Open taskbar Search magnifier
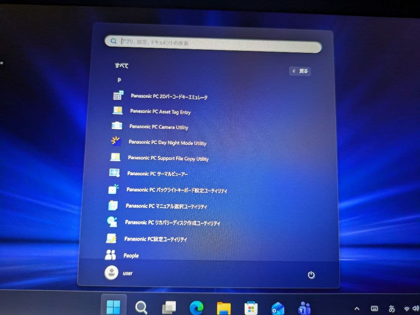Viewport: 420px width, 315px height. pyautogui.click(x=141, y=307)
